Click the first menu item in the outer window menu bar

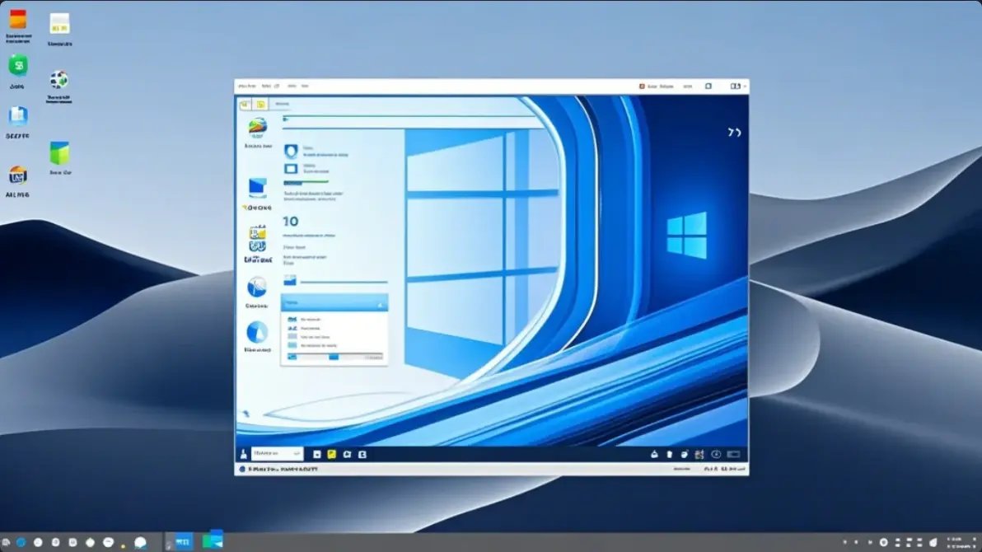tap(247, 86)
